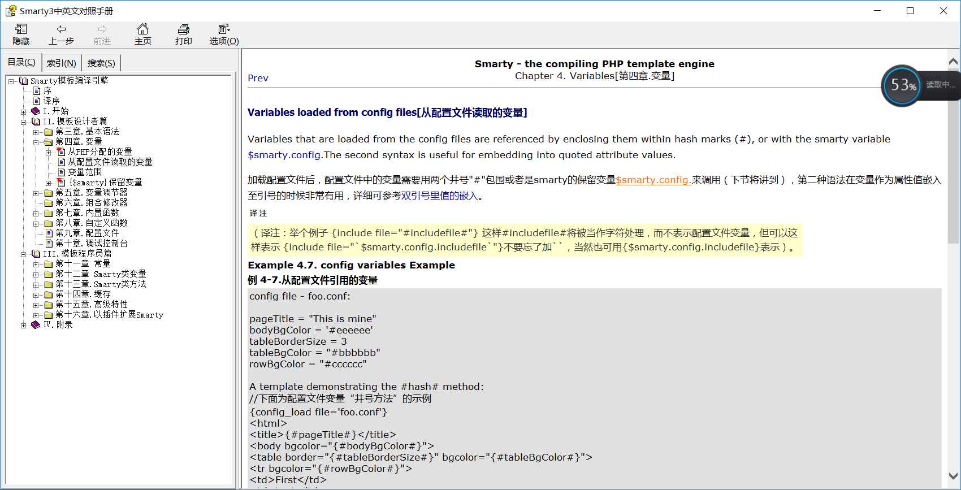961x490 pixels.
Task: Click the 读取中 loading label
Action: coord(940,85)
